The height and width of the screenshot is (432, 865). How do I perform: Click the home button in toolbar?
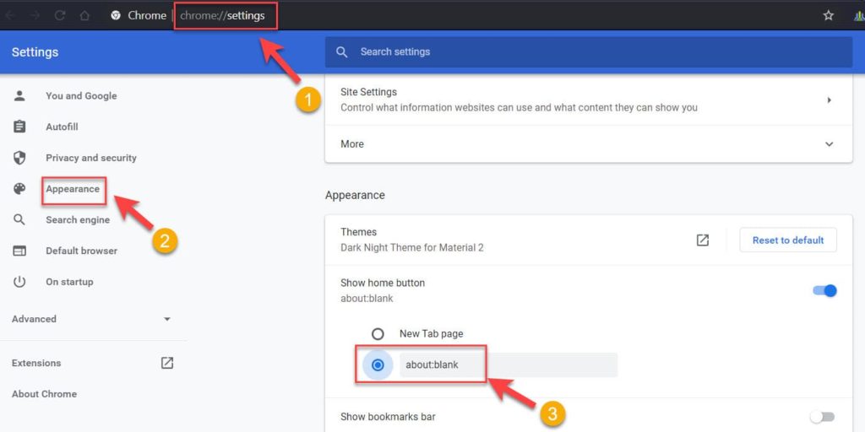tap(84, 15)
